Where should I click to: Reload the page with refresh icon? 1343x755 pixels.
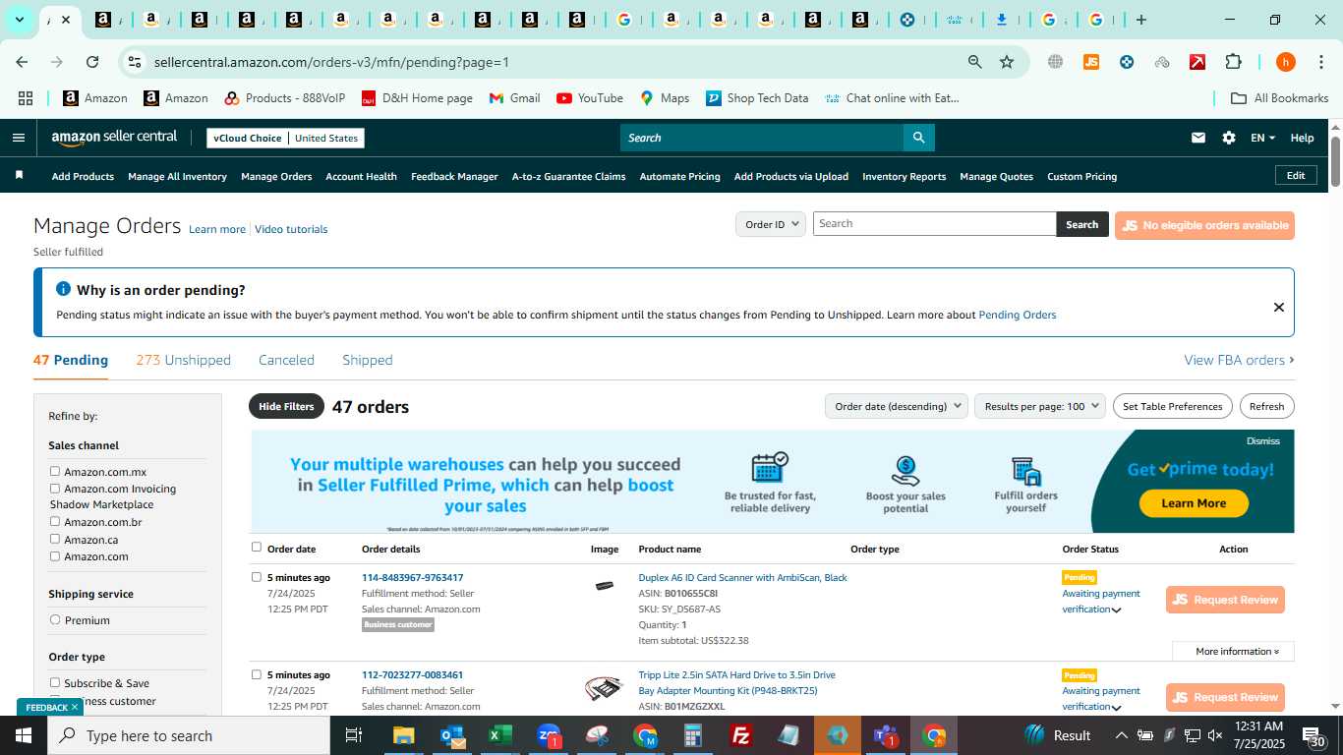pyautogui.click(x=92, y=62)
